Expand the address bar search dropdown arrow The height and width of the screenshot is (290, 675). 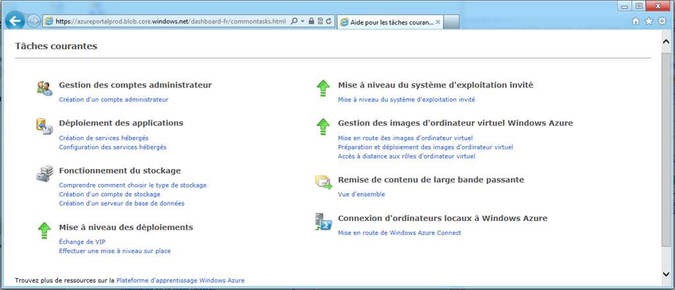303,21
